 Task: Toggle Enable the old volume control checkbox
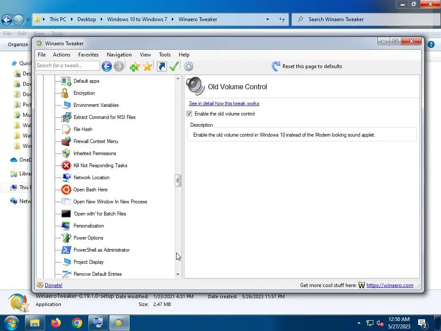point(189,114)
